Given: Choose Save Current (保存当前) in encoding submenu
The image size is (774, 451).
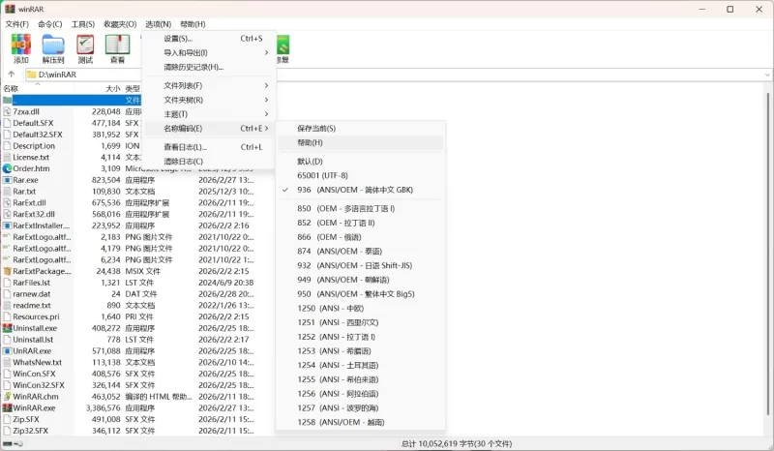Looking at the screenshot, I should [361, 129].
